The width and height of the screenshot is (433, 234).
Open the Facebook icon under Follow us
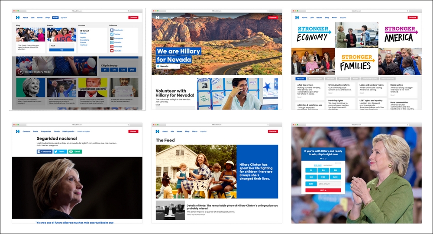(112, 30)
